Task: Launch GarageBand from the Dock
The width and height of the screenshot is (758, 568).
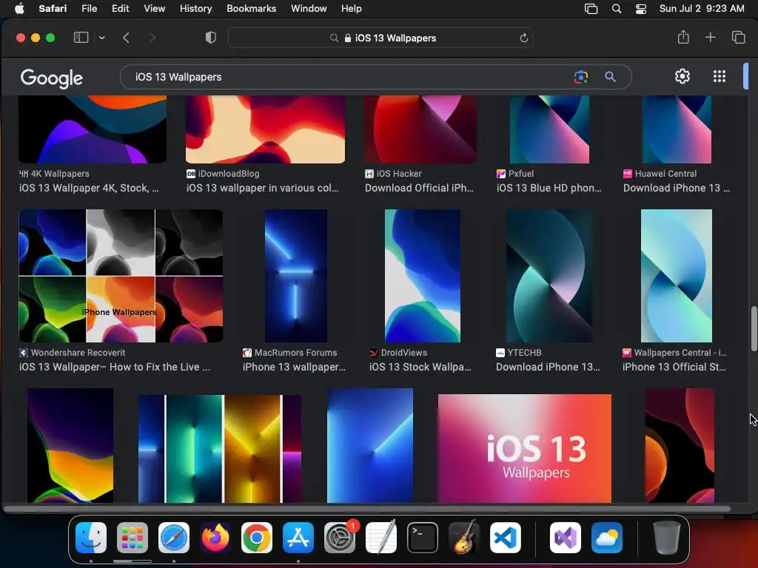Action: (464, 538)
